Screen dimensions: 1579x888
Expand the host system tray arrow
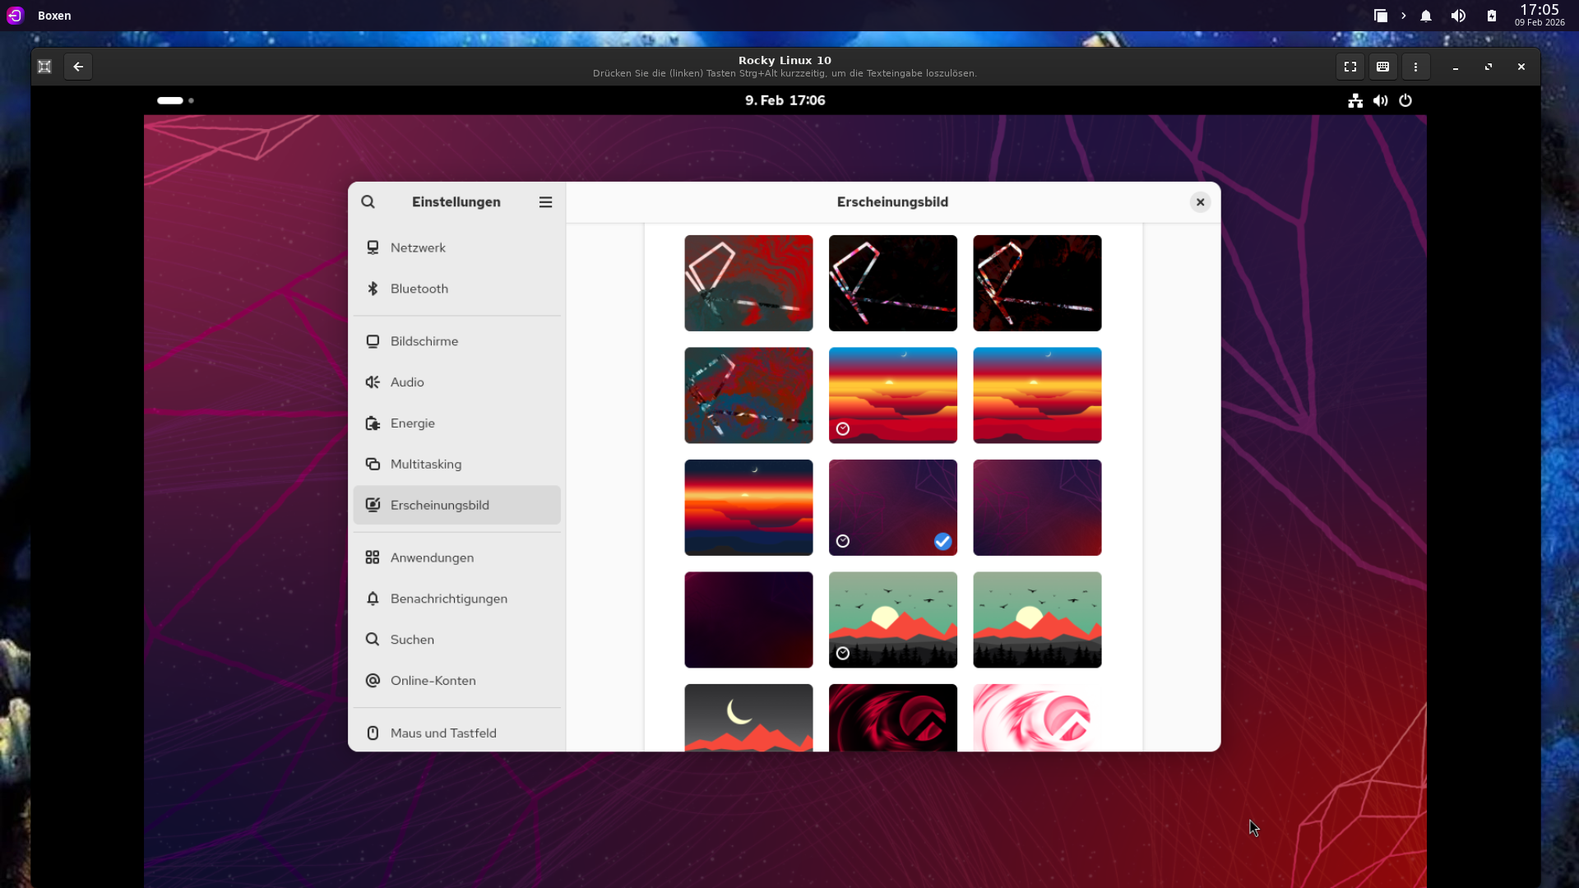pyautogui.click(x=1404, y=16)
